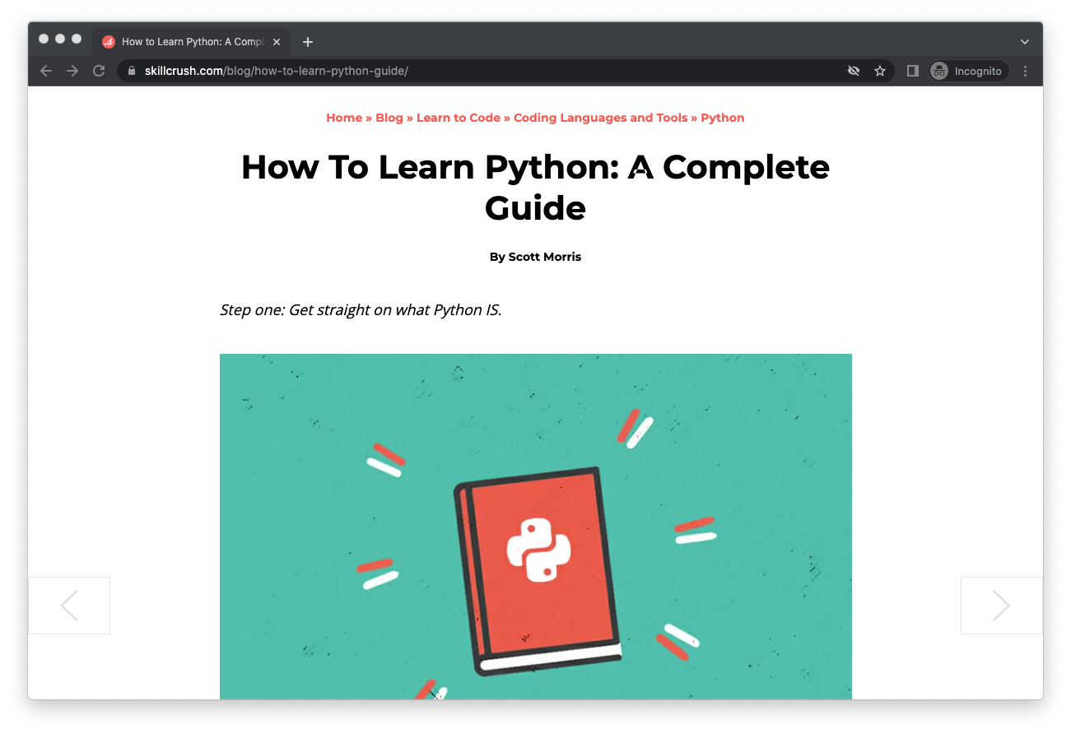The height and width of the screenshot is (734, 1071).
Task: Reload the current page
Action: tap(99, 71)
